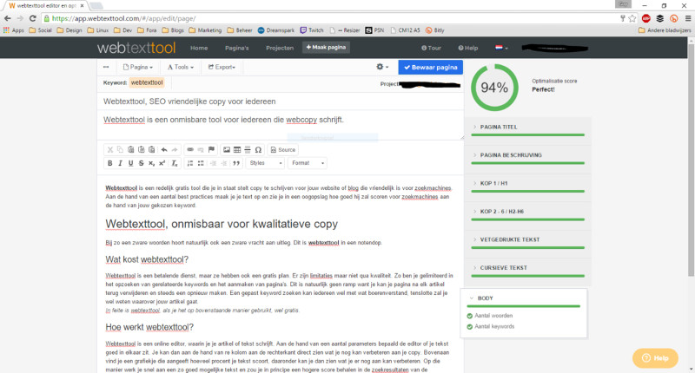Open the language flag dropdown
The height and width of the screenshot is (373, 695).
point(501,48)
